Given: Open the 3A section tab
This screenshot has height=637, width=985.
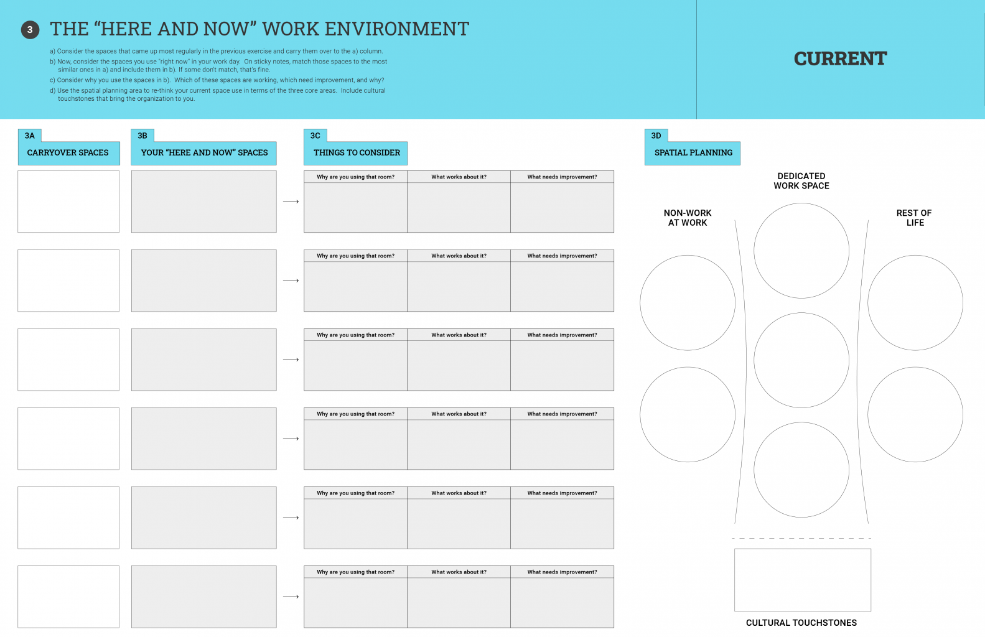Looking at the screenshot, I should click(30, 136).
